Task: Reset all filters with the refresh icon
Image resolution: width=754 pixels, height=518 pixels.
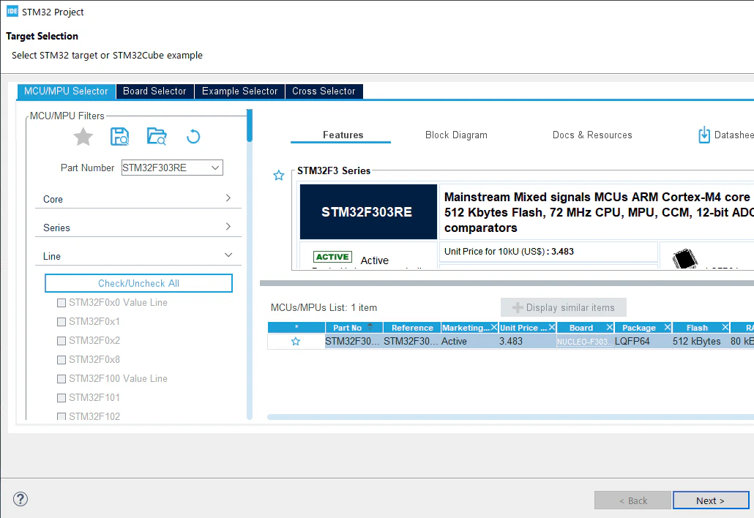Action: point(193,137)
